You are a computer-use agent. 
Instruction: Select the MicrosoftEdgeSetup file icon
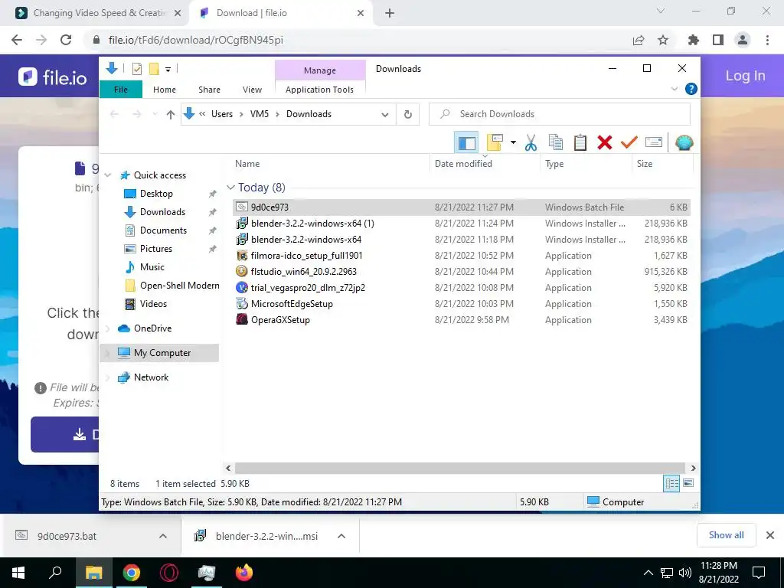pyautogui.click(x=242, y=303)
